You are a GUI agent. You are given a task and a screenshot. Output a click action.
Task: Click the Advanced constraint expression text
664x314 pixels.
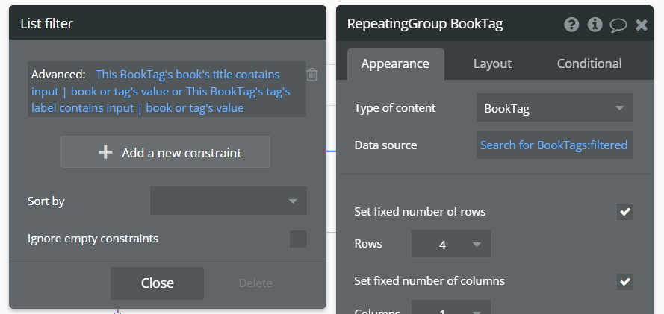[x=161, y=91]
